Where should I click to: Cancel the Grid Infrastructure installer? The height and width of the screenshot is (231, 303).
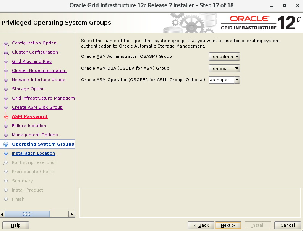[288, 225]
